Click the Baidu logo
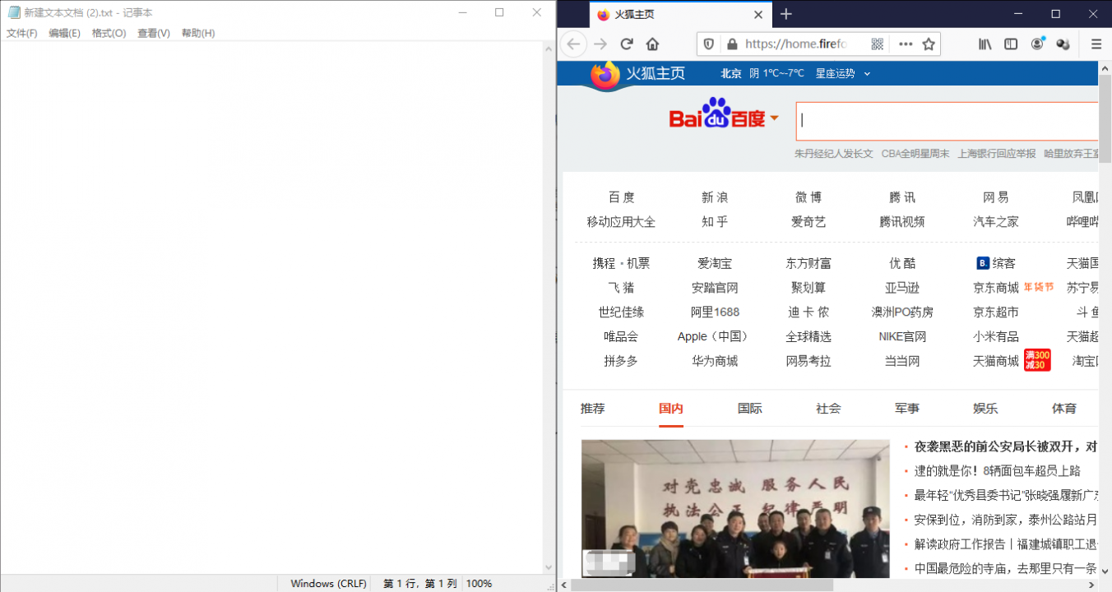This screenshot has height=592, width=1112. click(x=717, y=114)
